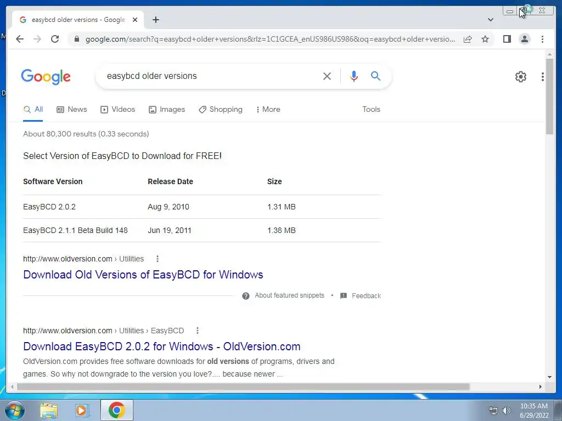Click About featured snippets
This screenshot has height=421, width=562.
(x=289, y=295)
